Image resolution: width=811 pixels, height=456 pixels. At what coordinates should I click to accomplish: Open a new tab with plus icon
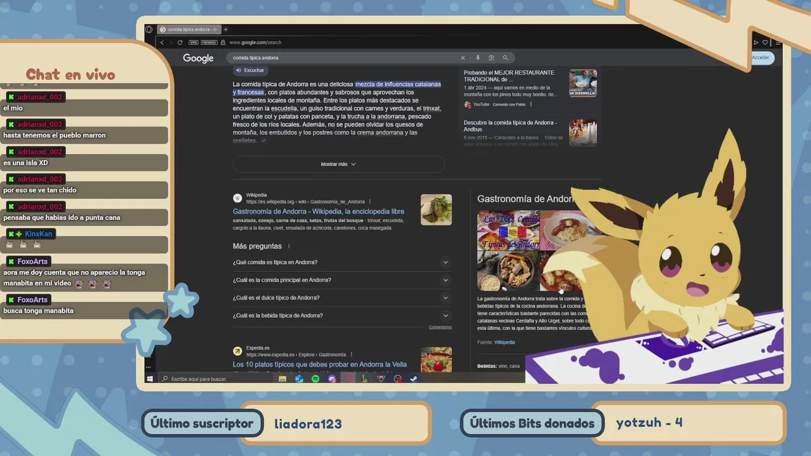pos(226,29)
